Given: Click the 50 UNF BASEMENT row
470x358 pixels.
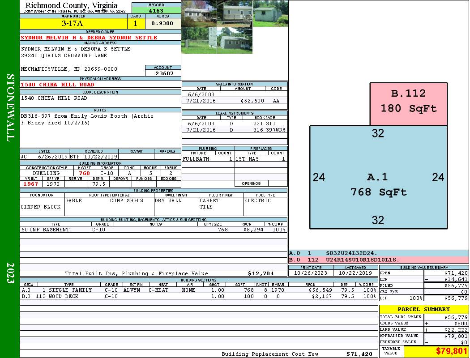Looking at the screenshot, I should pos(154,230).
